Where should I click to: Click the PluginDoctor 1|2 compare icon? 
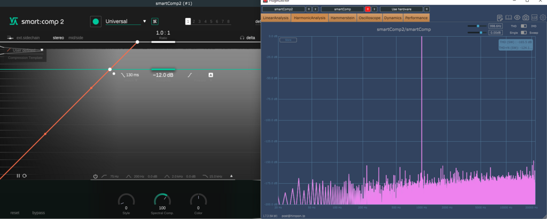pos(534,18)
